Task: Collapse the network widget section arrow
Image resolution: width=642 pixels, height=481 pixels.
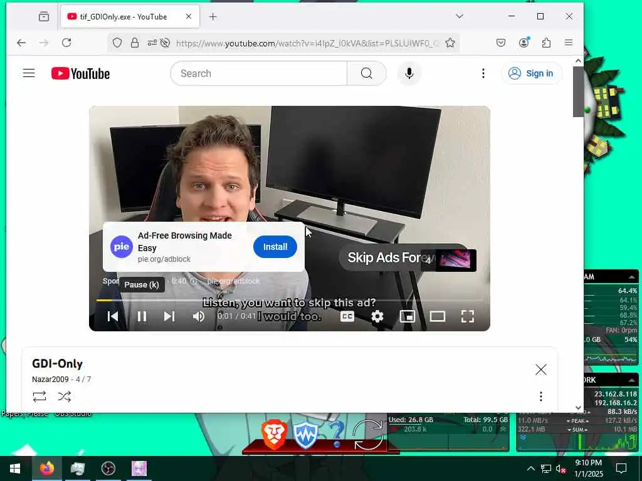Action: click(x=631, y=380)
